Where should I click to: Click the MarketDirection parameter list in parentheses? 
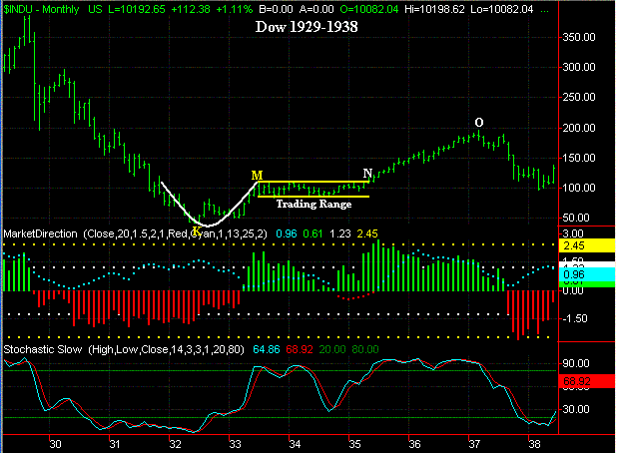[x=175, y=233]
